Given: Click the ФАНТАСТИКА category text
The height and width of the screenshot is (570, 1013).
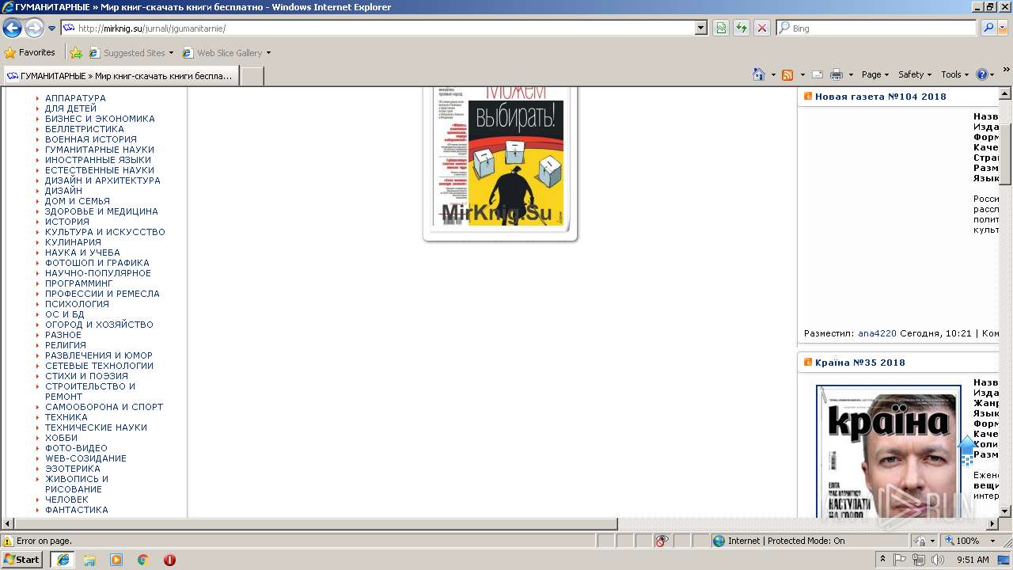Looking at the screenshot, I should pos(77,510).
